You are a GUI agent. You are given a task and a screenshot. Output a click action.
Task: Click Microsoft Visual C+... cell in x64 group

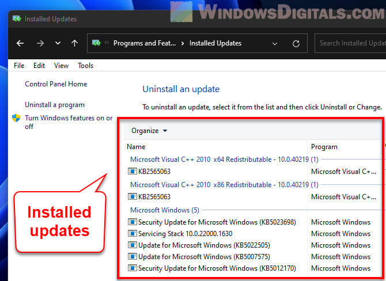pyautogui.click(x=344, y=172)
